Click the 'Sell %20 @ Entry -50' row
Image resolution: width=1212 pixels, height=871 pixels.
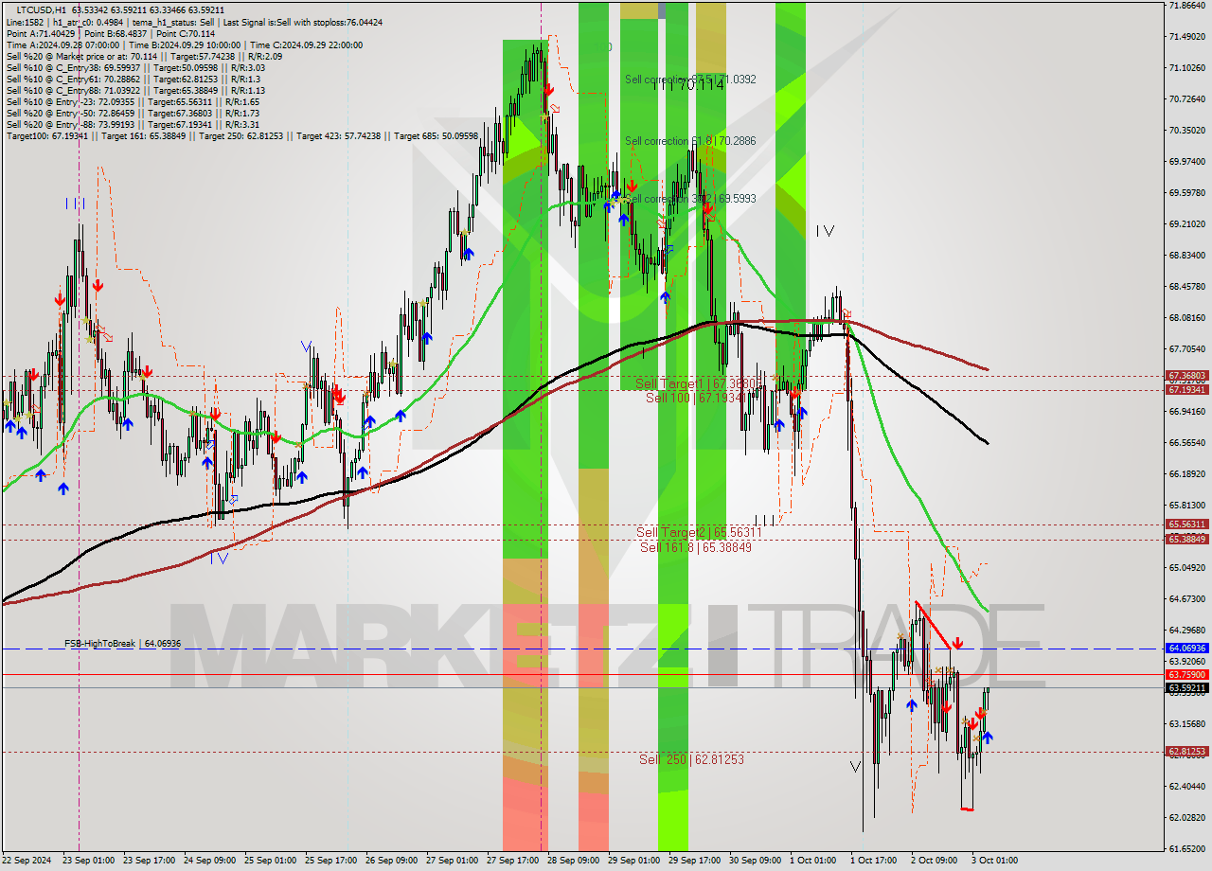pos(133,113)
